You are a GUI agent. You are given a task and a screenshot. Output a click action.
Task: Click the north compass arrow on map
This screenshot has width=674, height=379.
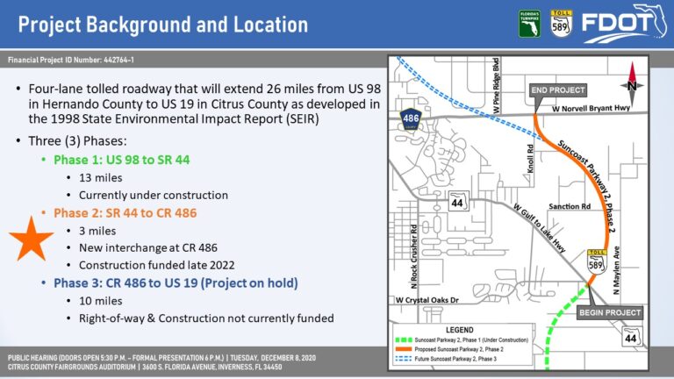[x=632, y=84]
